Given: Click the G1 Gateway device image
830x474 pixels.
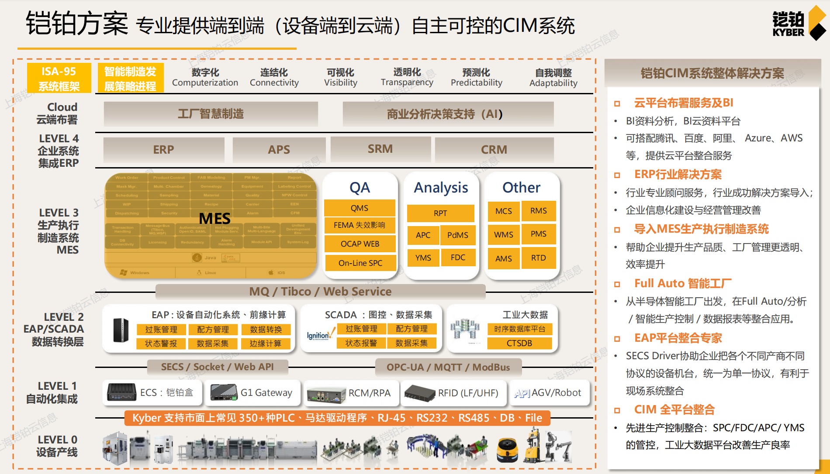Looking at the screenshot, I should tap(224, 392).
